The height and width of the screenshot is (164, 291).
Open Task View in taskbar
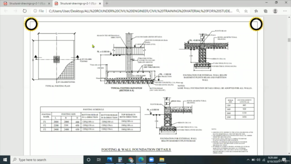99,160
